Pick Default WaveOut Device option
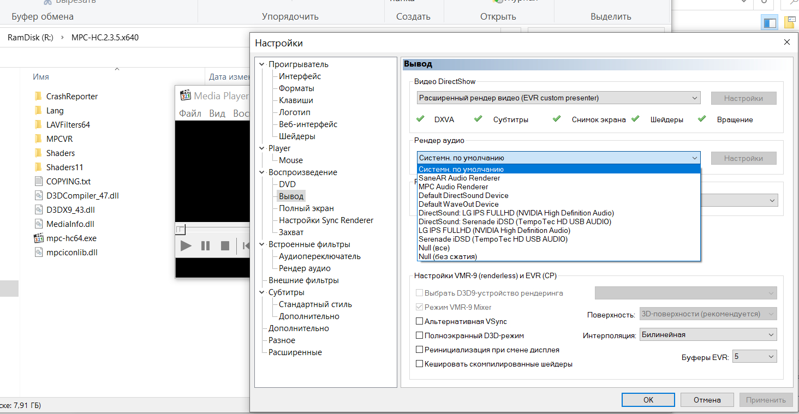The image size is (799, 414). click(x=558, y=204)
